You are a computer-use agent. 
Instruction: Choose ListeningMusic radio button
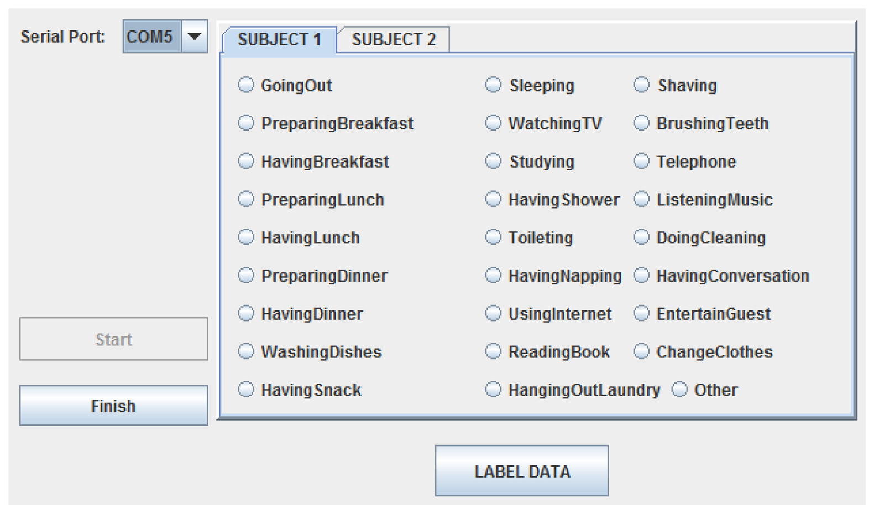point(641,199)
